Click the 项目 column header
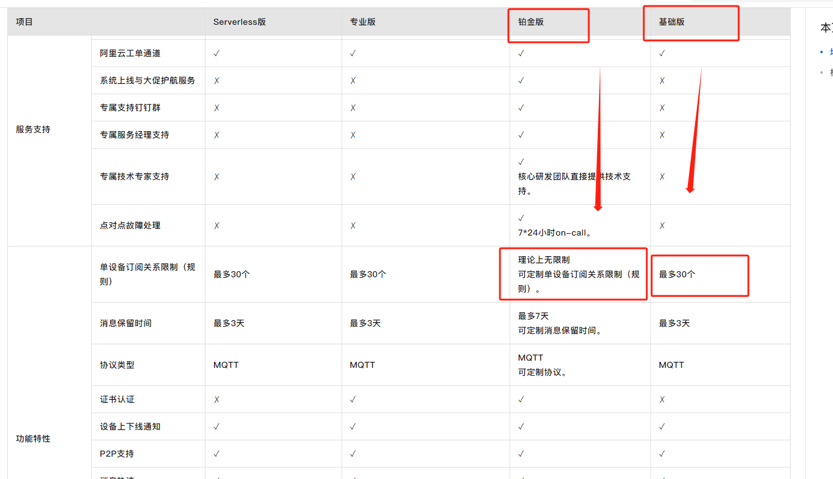 click(24, 22)
